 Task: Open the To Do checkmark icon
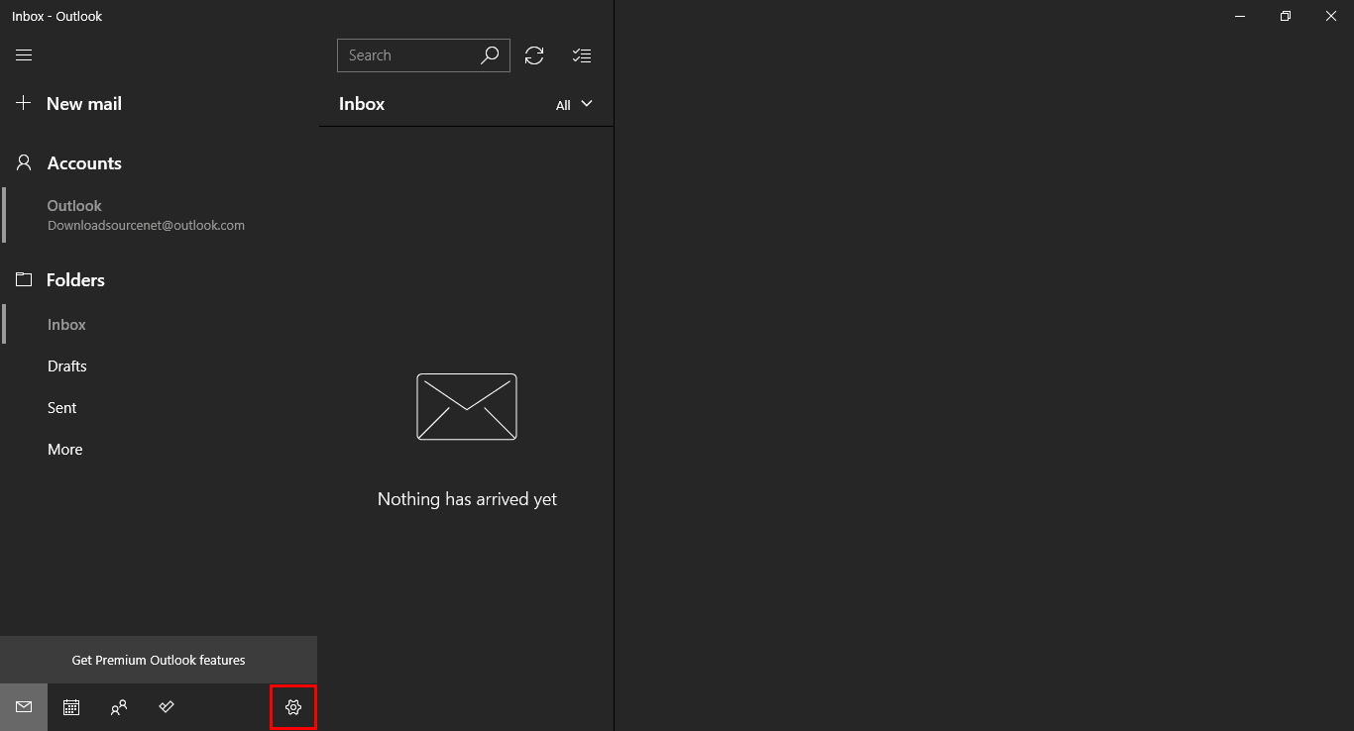pos(167,707)
